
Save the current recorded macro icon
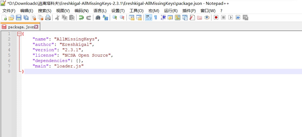click(245, 18)
